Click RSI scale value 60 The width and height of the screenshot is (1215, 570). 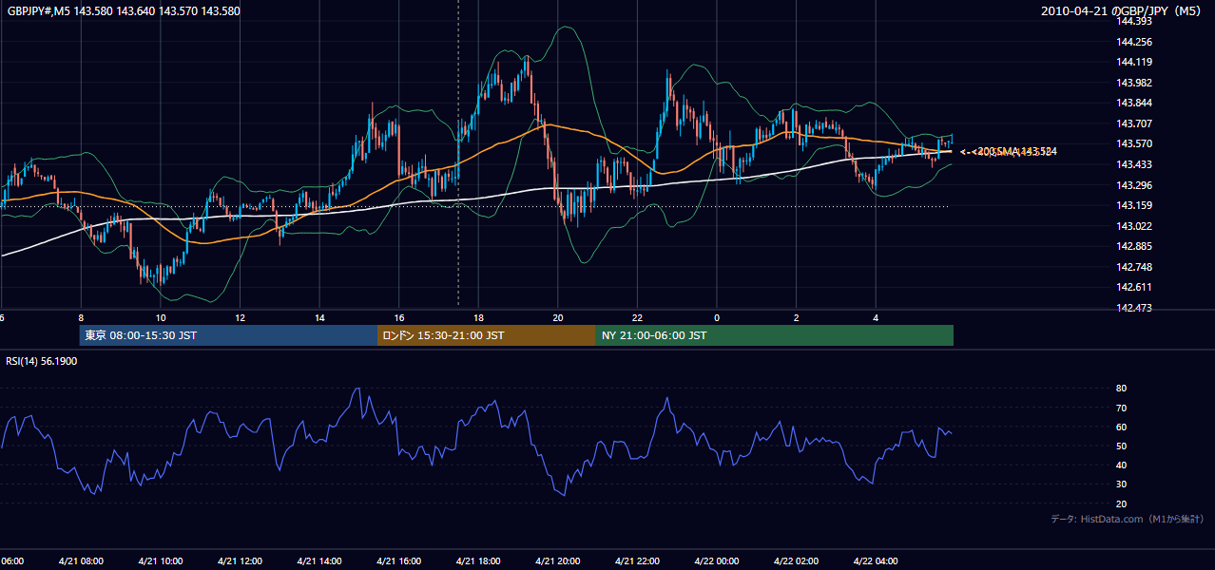click(x=1121, y=427)
